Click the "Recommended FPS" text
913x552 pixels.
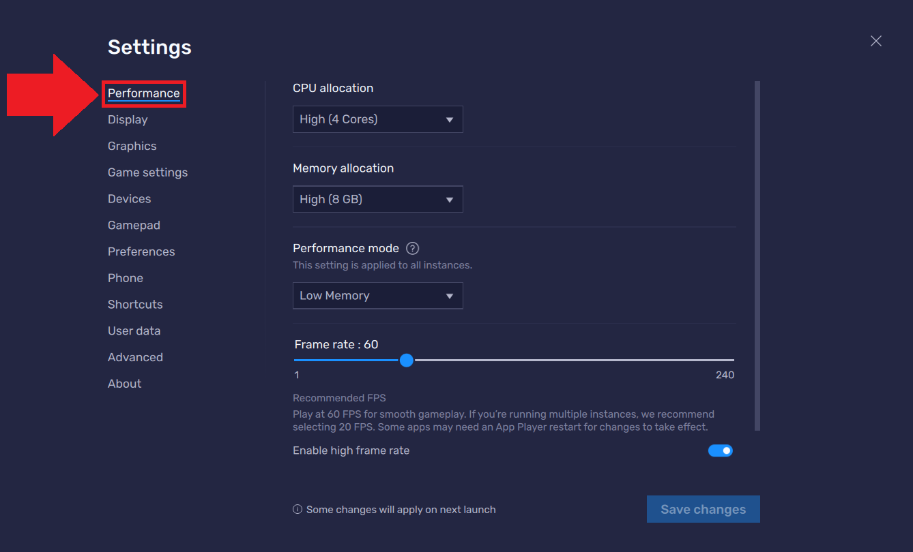(x=339, y=398)
